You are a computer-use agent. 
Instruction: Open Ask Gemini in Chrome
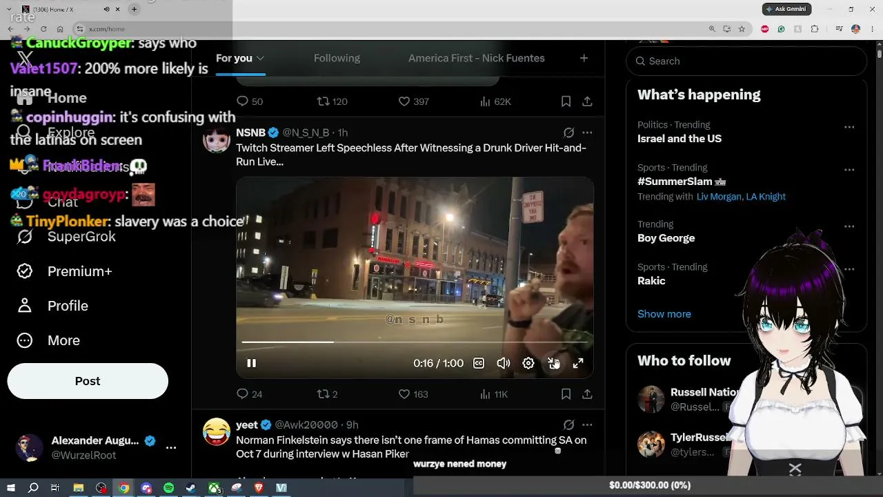[786, 9]
